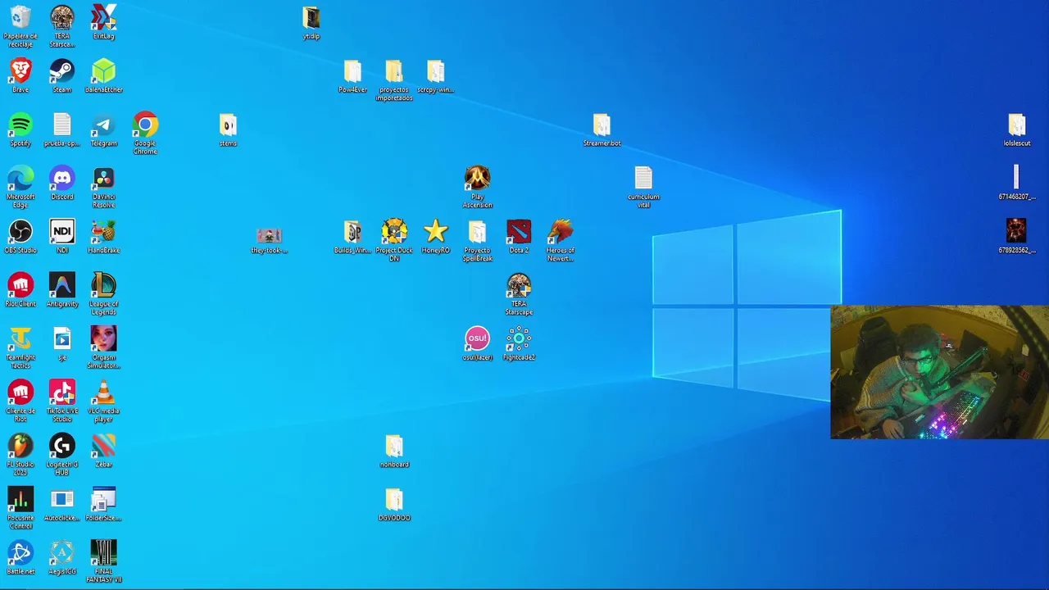Select the Cliente de Riot icon
Screen dimensions: 1049x590
20,393
